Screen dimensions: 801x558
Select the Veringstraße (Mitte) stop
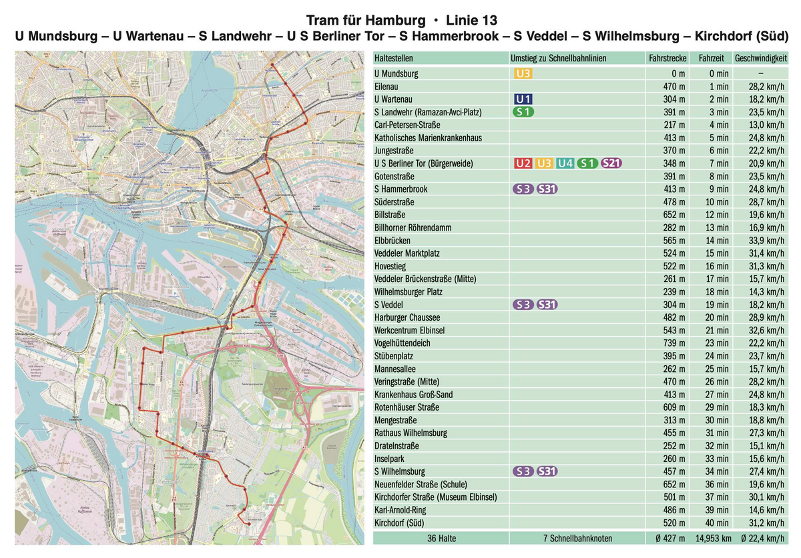click(407, 381)
